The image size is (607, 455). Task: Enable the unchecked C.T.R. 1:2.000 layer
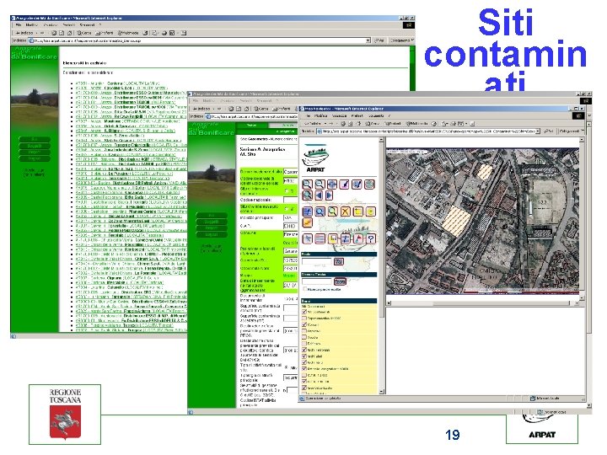(x=304, y=375)
